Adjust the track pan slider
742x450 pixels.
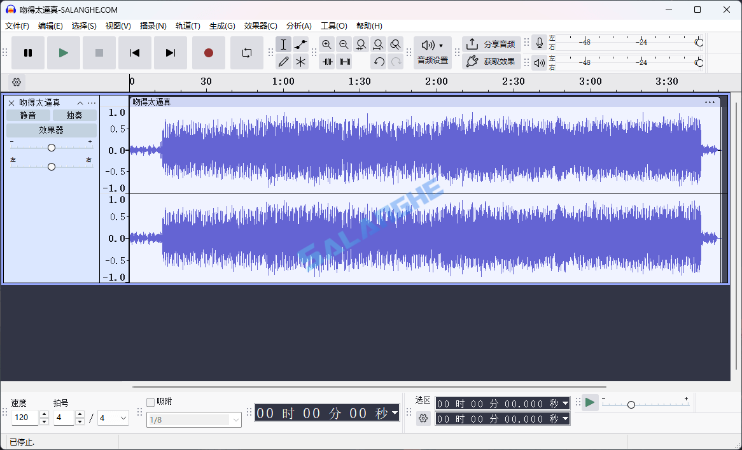(51, 166)
